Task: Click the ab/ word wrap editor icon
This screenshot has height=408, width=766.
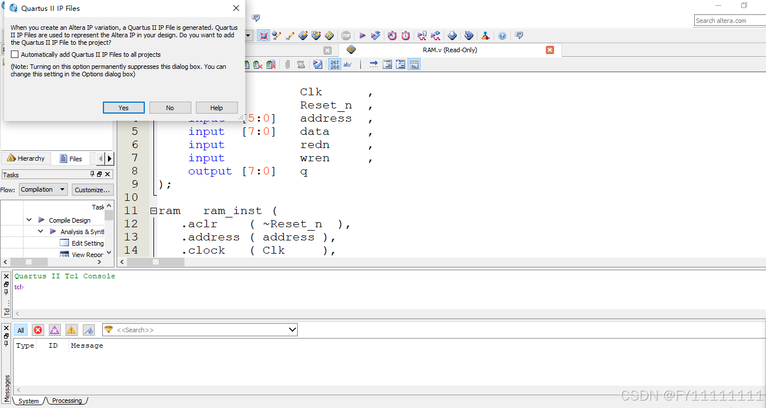Action: tap(348, 64)
